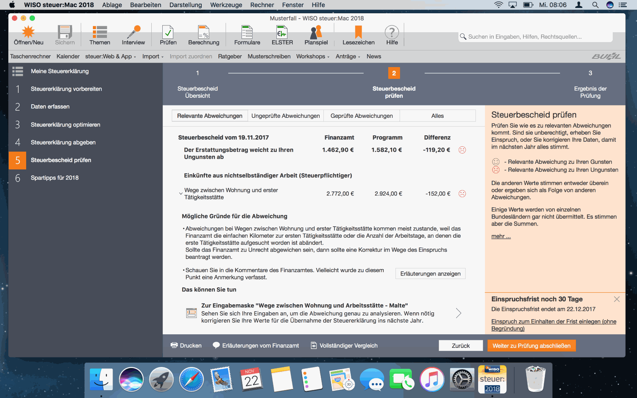The width and height of the screenshot is (637, 398).
Task: Switch to Geprüfte Abweichungen tab
Action: [362, 116]
